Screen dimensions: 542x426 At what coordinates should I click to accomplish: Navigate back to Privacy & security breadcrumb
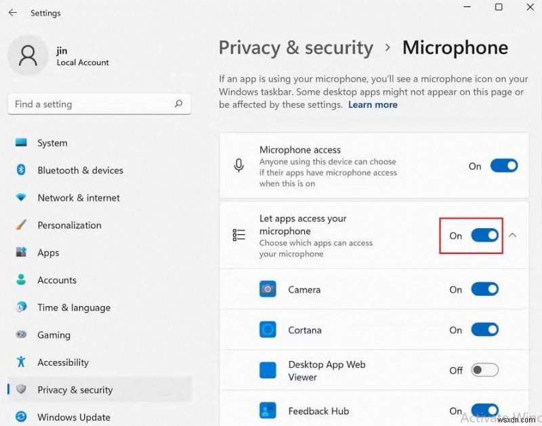click(x=296, y=47)
